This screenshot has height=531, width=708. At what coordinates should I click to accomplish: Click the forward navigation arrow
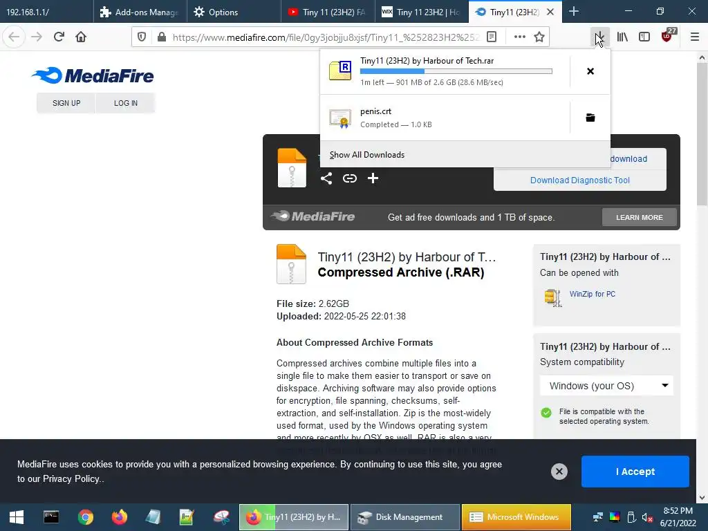pyautogui.click(x=37, y=37)
